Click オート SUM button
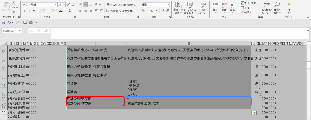Image resolution: width=311 pixels, height=120 pixels. click(x=248, y=3)
